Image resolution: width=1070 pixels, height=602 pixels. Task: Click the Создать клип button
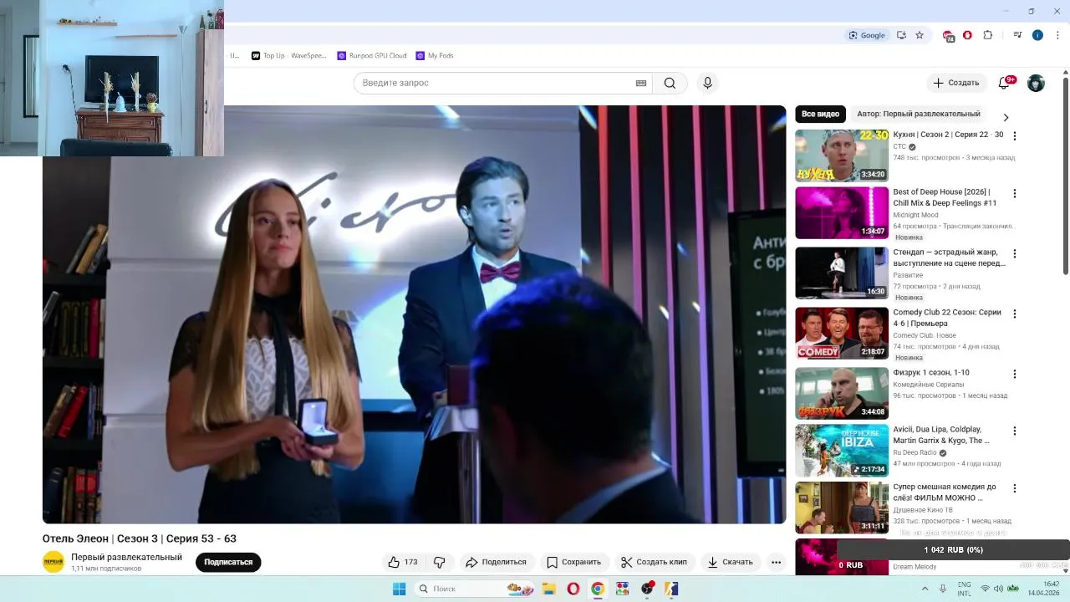click(654, 562)
